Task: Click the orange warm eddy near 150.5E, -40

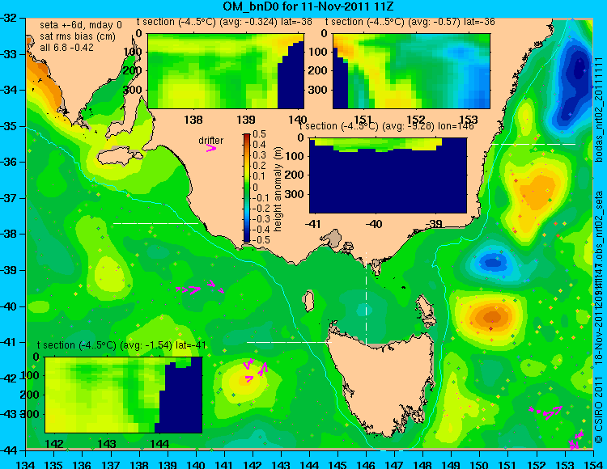Action: coord(491,317)
